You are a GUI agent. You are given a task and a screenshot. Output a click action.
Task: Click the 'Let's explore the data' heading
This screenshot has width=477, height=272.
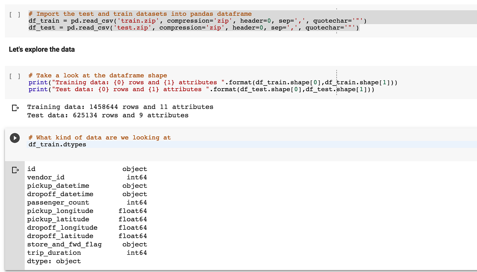point(42,49)
